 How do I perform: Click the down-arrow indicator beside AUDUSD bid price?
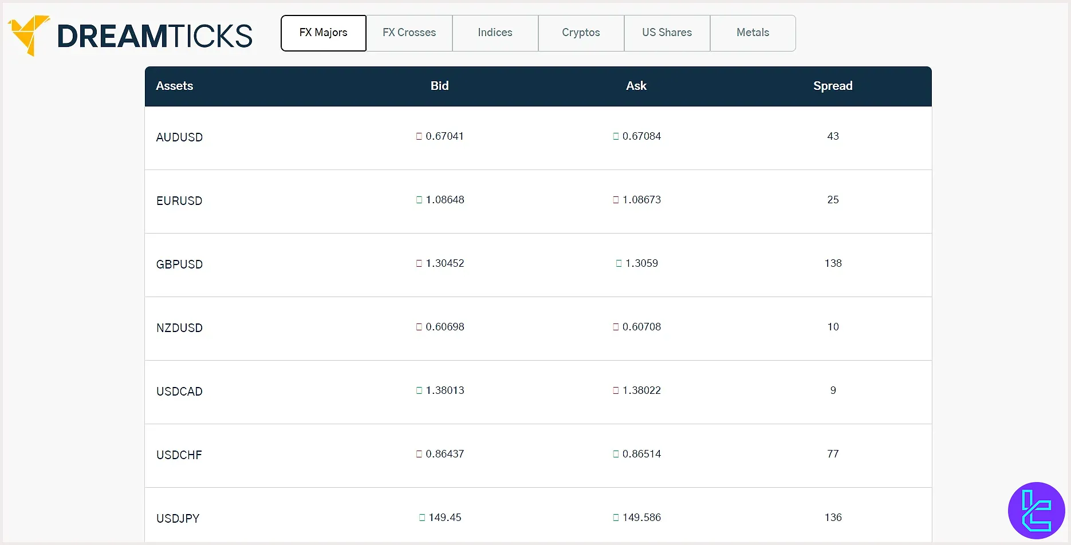[x=419, y=136]
